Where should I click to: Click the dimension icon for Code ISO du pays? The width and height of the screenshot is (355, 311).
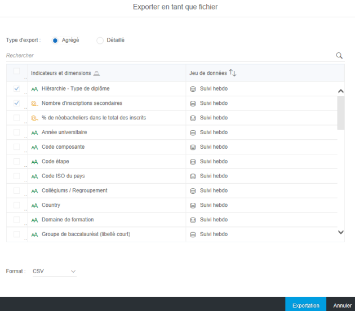(34, 176)
